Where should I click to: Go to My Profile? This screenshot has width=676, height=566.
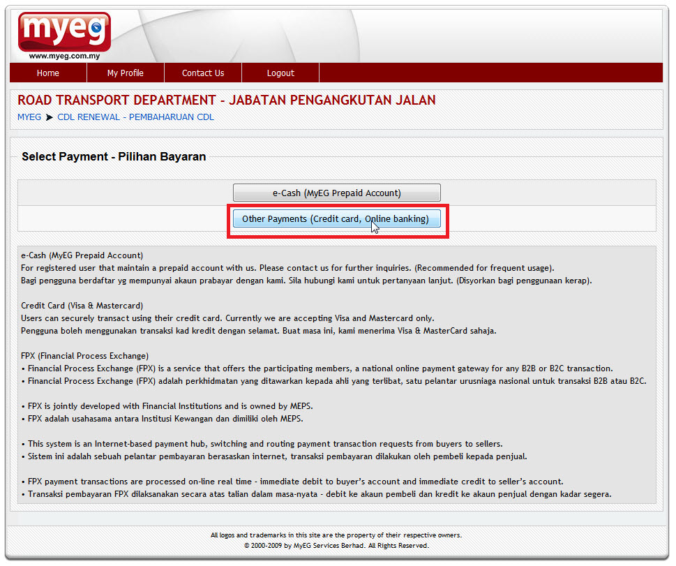(126, 73)
